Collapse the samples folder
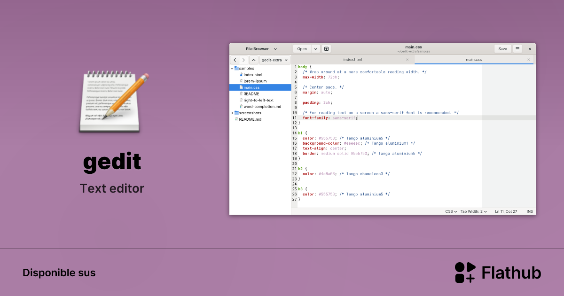The image size is (564, 296). click(x=231, y=68)
